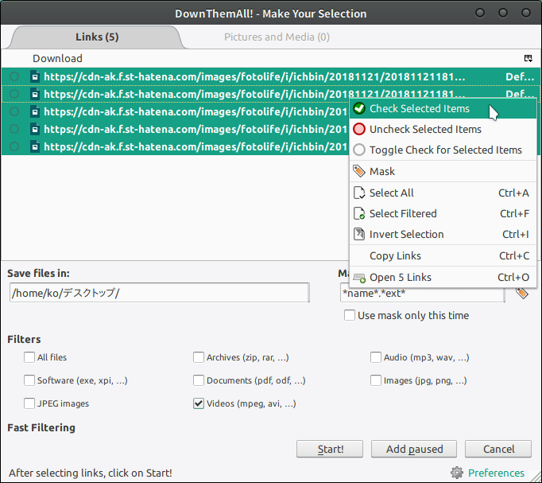The height and width of the screenshot is (483, 542).
Task: Click the icon of Open 5 Links entry
Action: (x=359, y=278)
